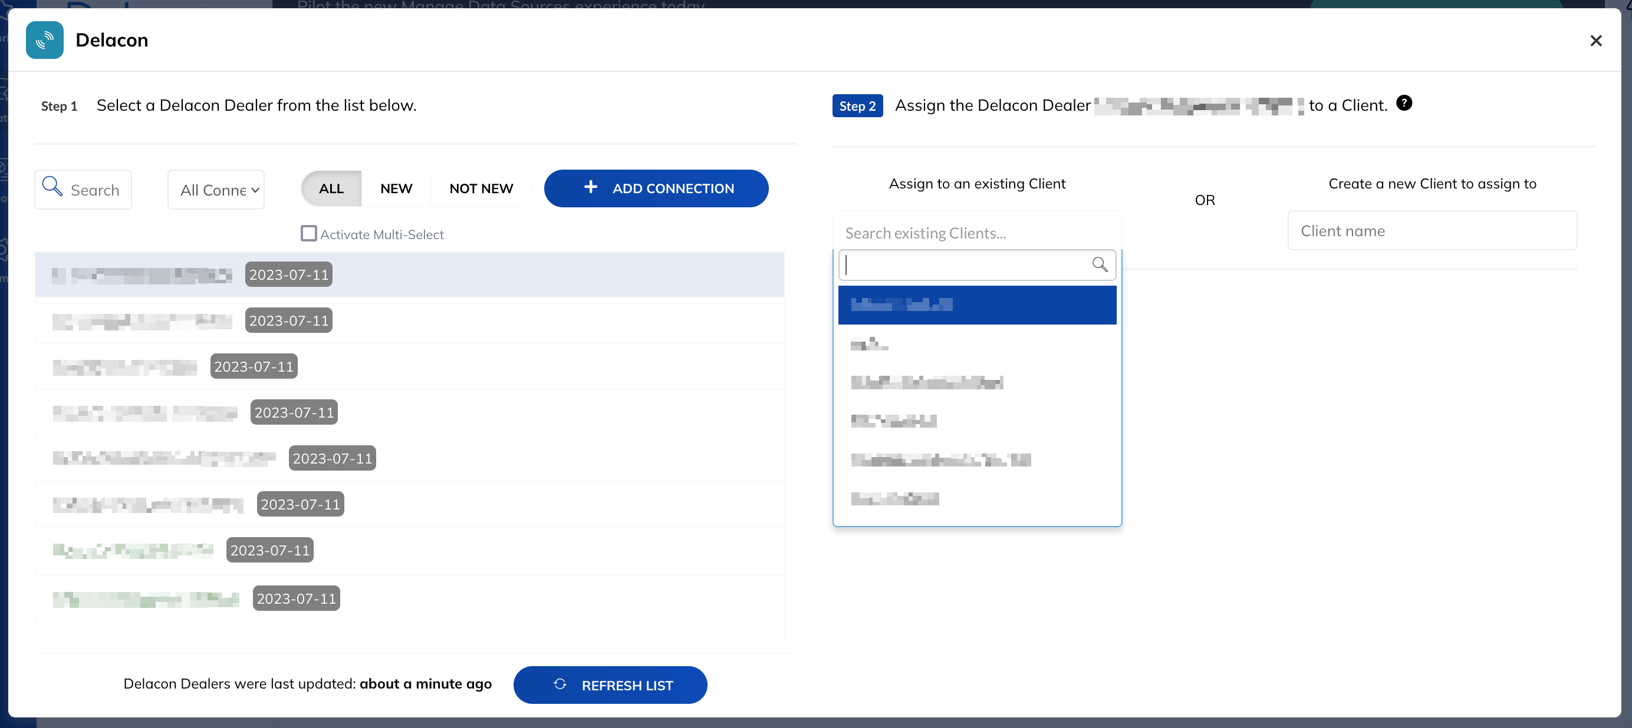The image size is (1632, 728).
Task: Click the Delacon logo icon
Action: tap(44, 40)
